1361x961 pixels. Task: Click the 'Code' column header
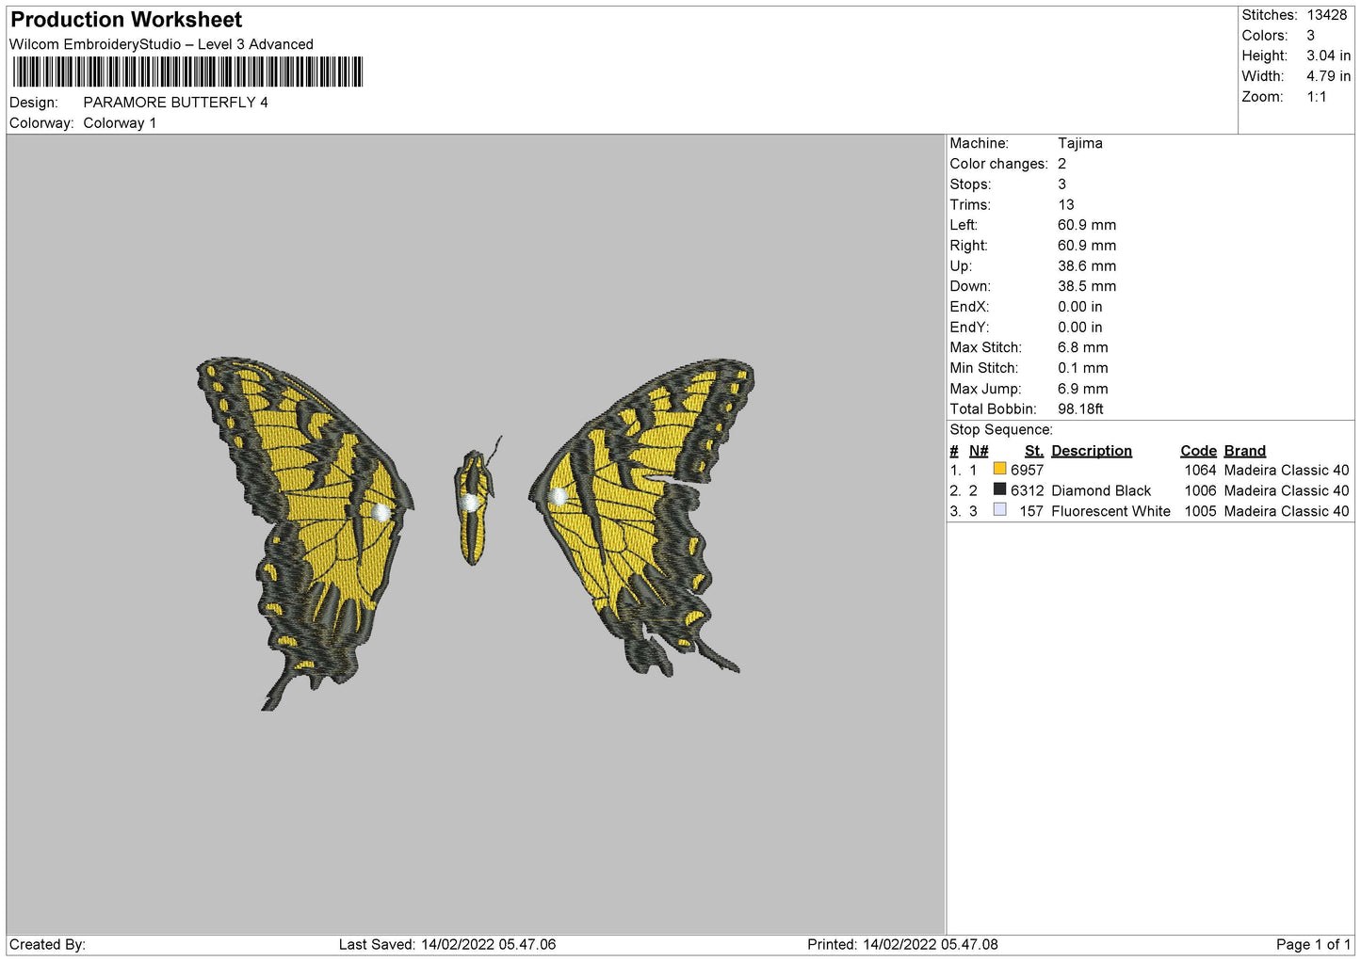point(1198,451)
